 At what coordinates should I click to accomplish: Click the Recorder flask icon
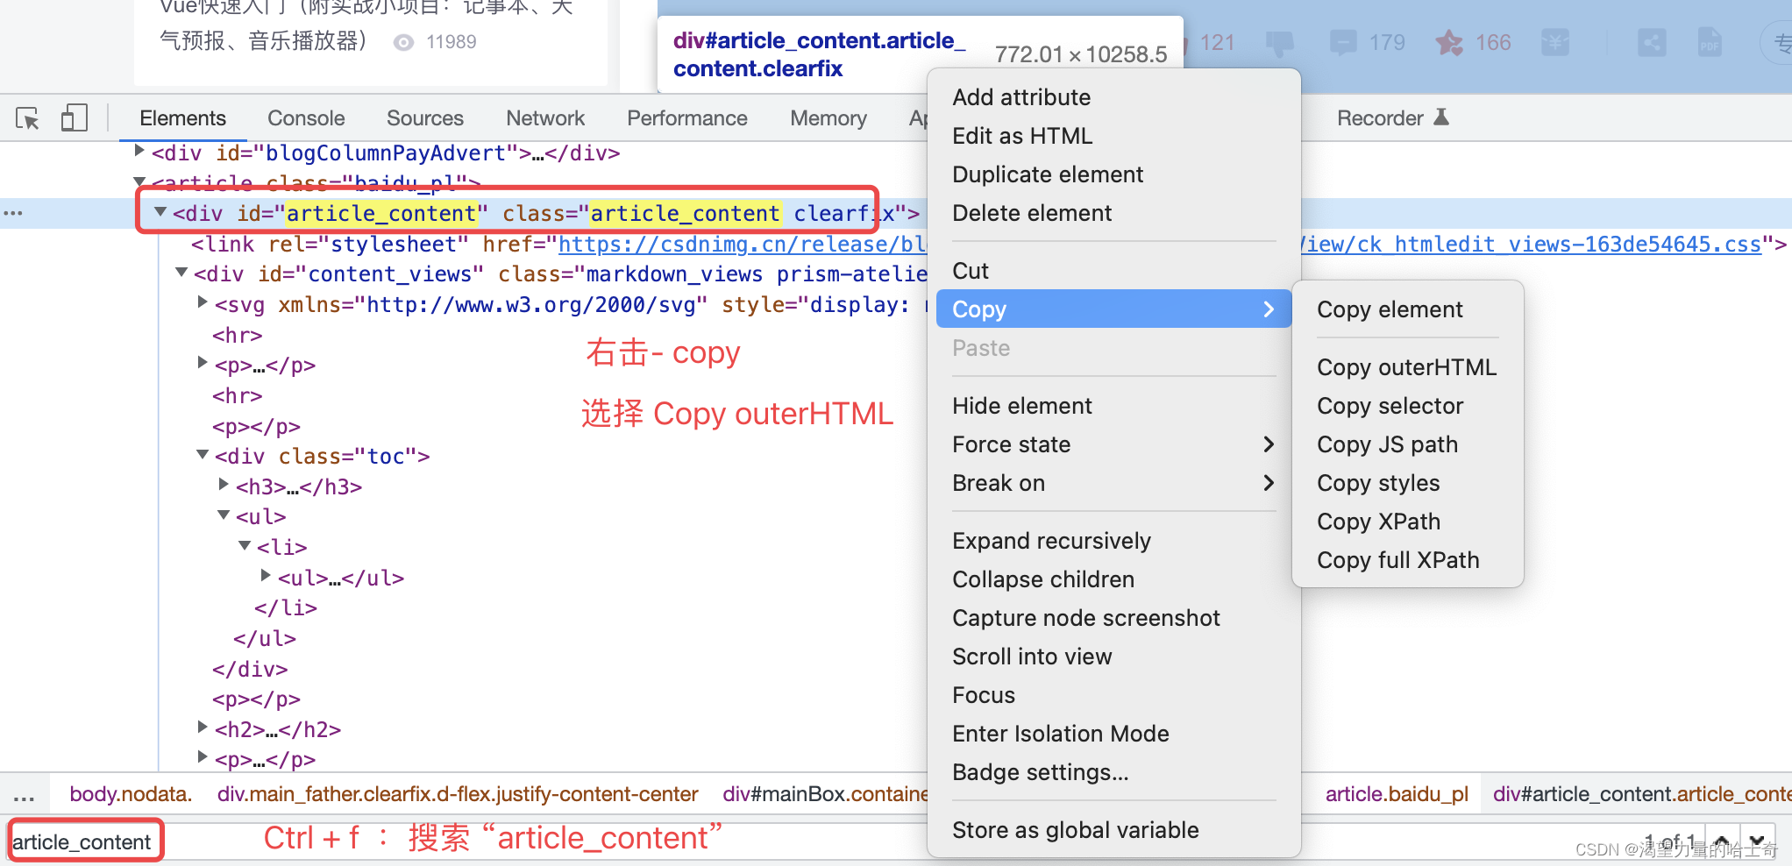tap(1441, 117)
